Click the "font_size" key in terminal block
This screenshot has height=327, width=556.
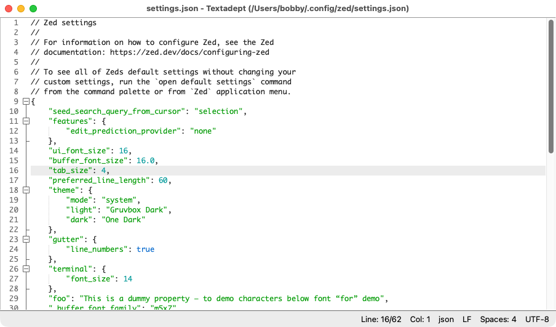(90, 279)
